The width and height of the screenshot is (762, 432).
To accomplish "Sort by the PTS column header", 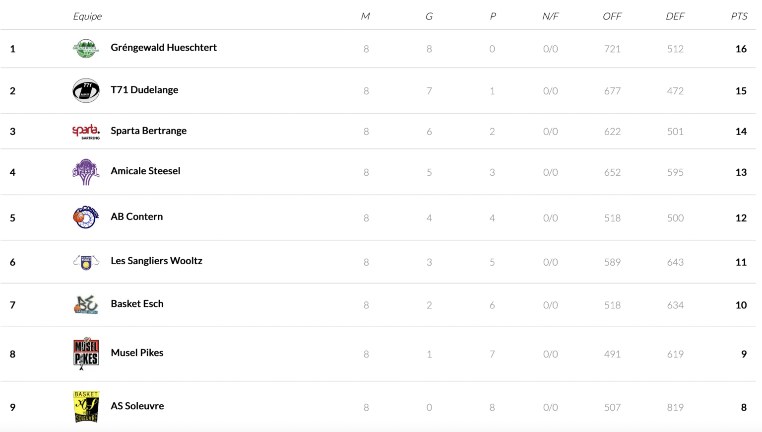I will tap(739, 16).
